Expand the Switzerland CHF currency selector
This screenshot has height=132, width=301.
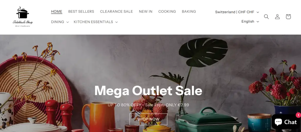pyautogui.click(x=237, y=12)
